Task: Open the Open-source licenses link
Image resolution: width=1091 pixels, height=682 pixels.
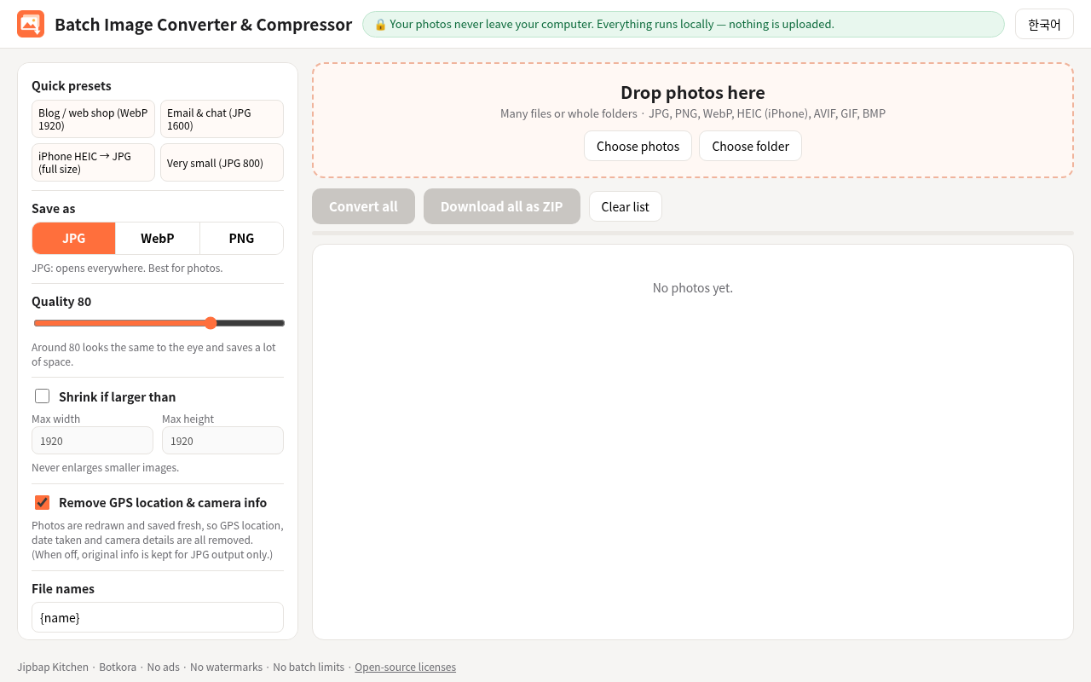Action: point(405,667)
